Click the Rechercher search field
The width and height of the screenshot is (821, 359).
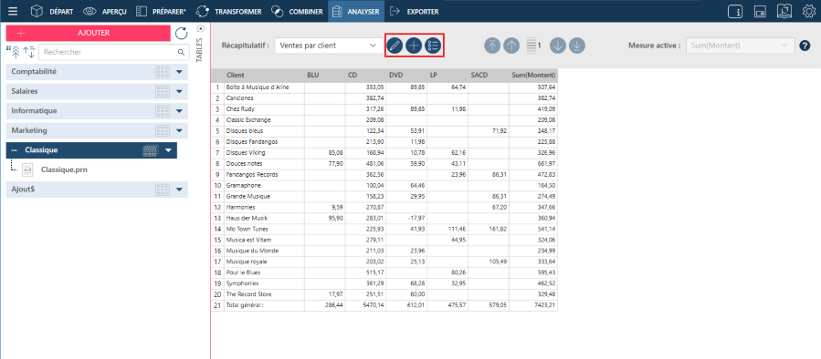(113, 52)
